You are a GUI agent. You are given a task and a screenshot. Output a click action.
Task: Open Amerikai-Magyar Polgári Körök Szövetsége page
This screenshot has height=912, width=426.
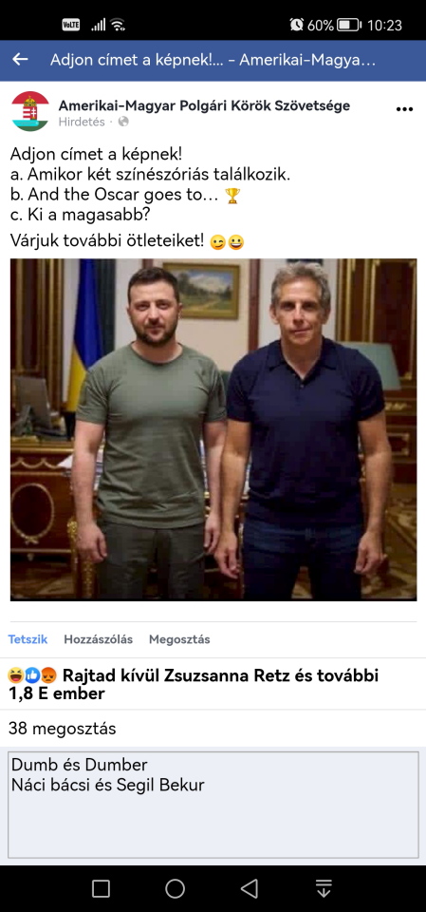click(x=204, y=105)
